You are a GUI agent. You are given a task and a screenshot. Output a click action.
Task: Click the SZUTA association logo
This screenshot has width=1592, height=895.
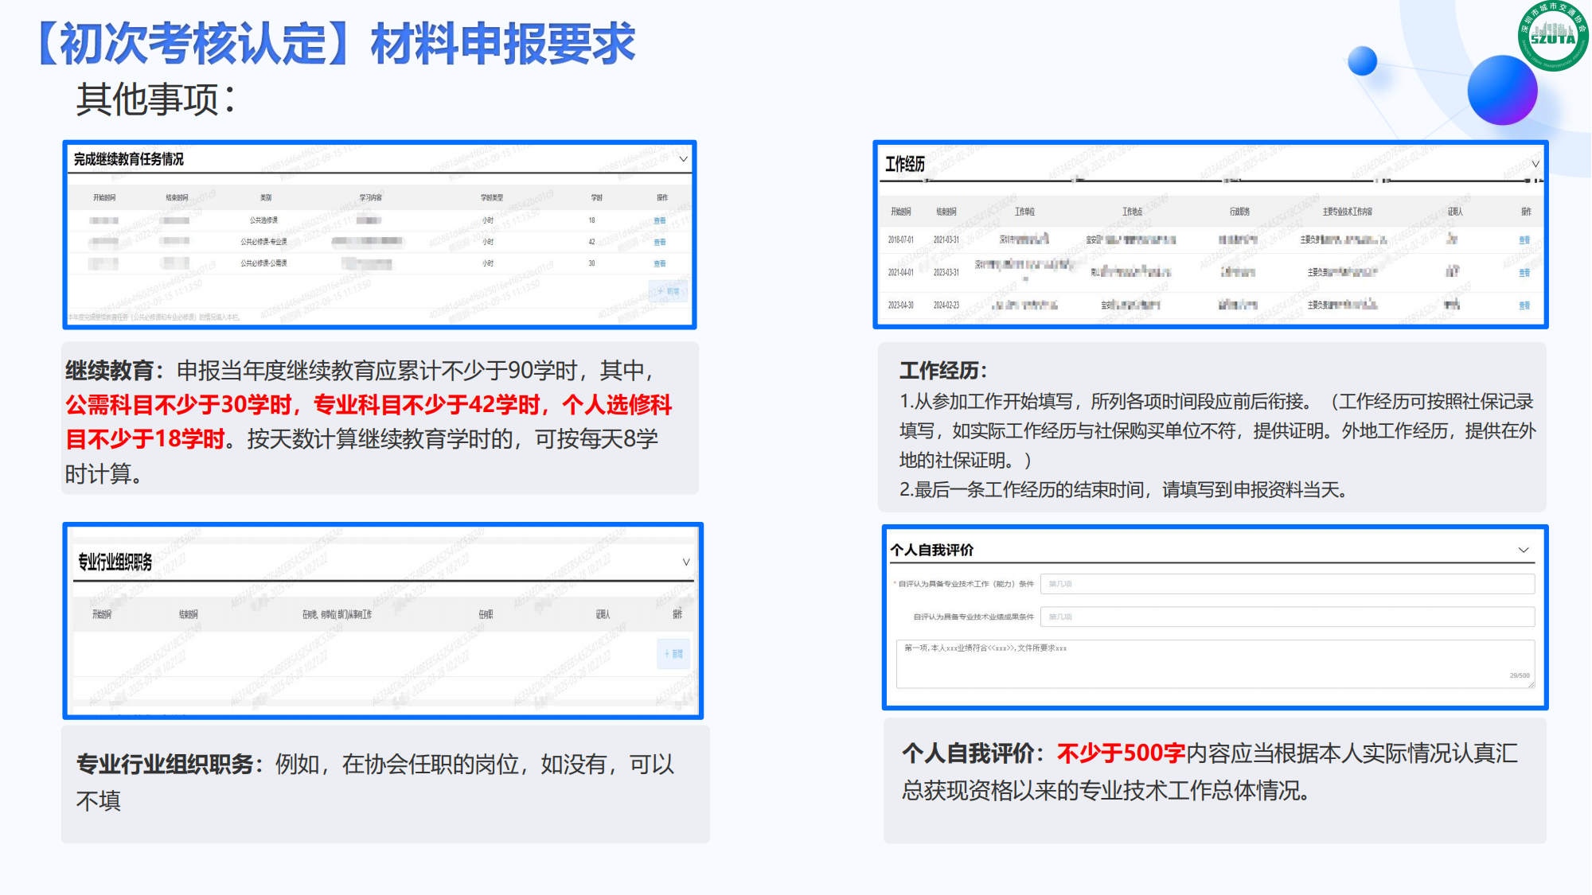[1552, 36]
